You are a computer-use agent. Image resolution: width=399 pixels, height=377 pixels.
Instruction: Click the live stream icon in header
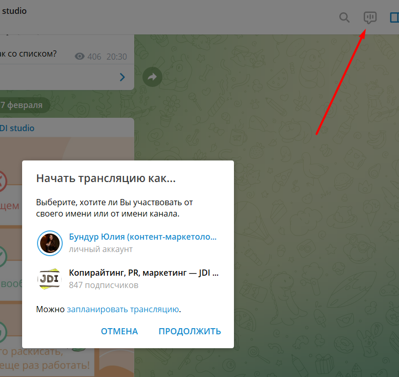click(370, 17)
